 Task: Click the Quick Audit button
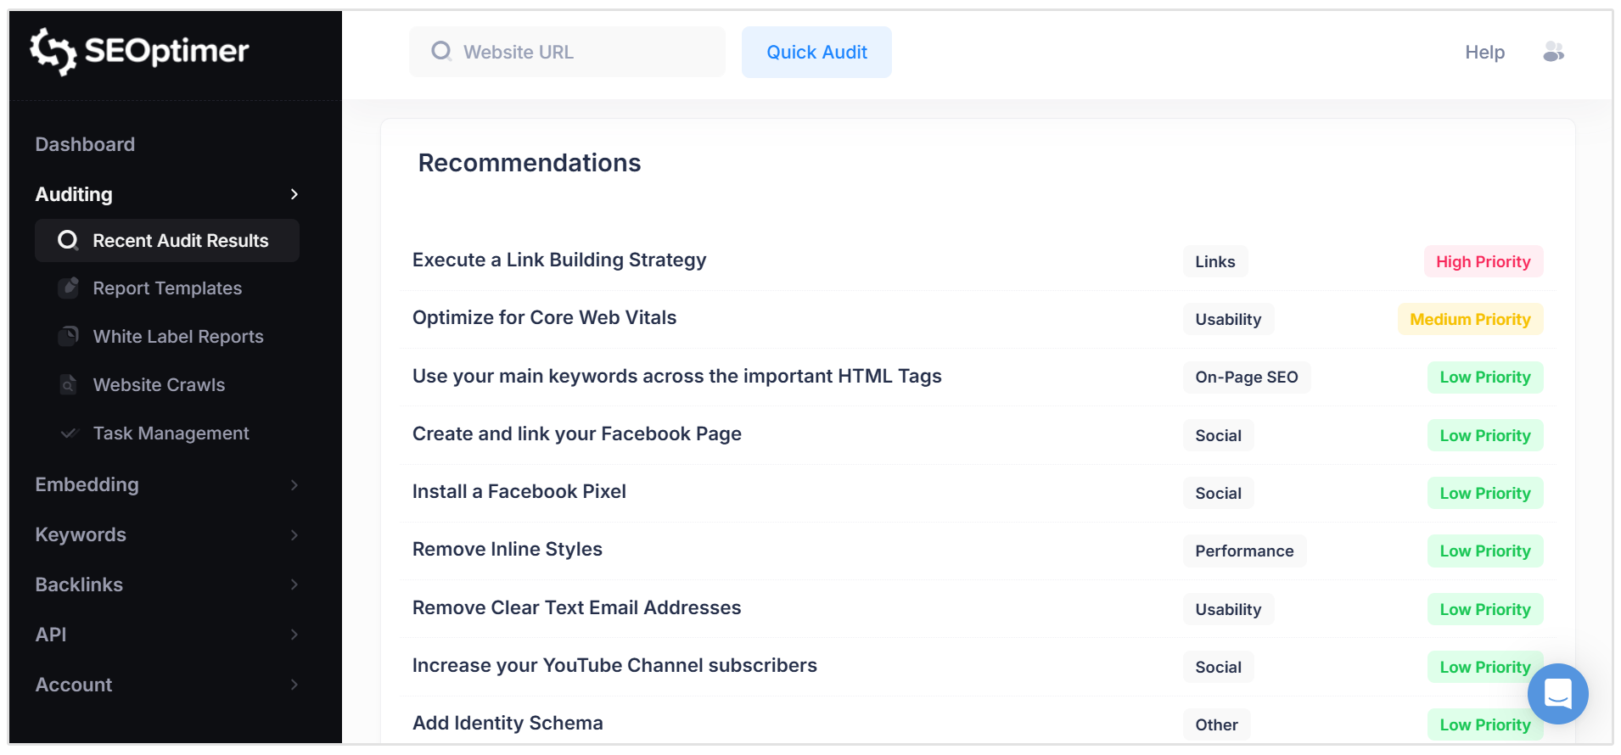click(x=816, y=52)
